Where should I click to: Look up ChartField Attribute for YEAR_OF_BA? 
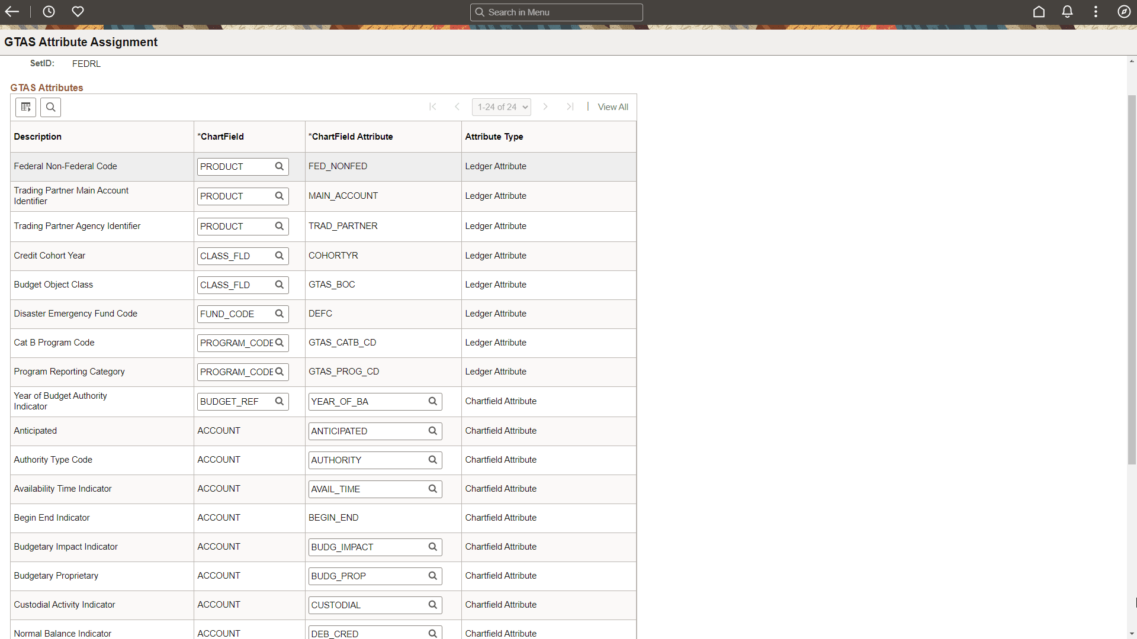click(433, 401)
